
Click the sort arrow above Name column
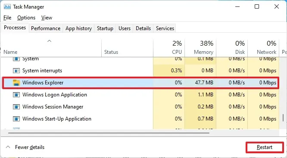click(x=49, y=41)
